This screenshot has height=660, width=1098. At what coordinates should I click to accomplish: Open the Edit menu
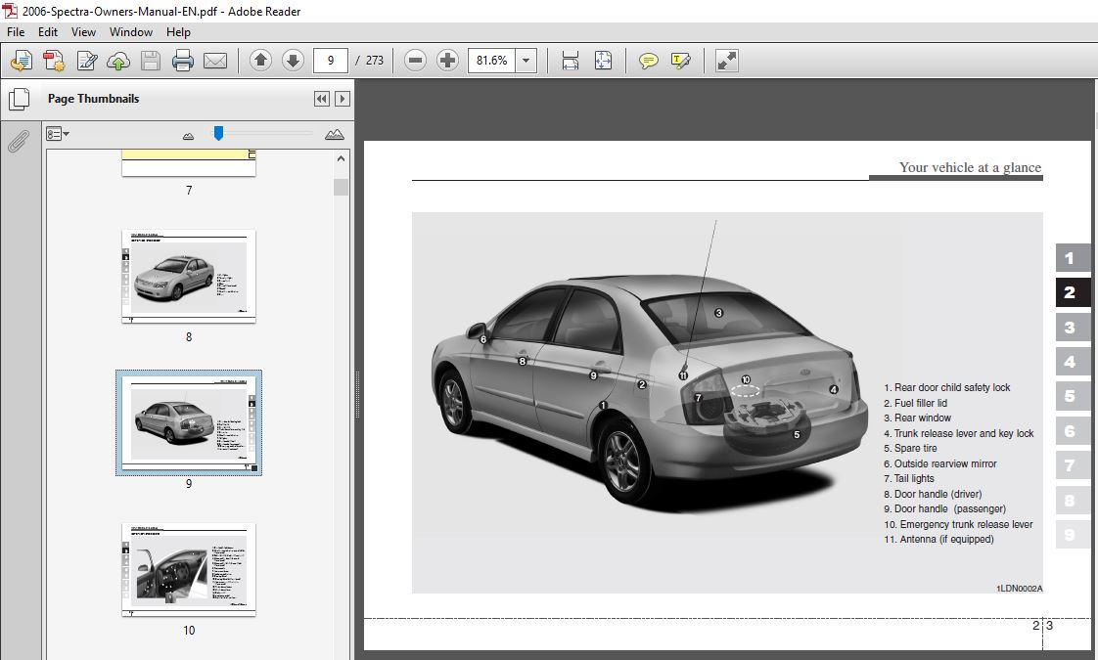coord(48,32)
